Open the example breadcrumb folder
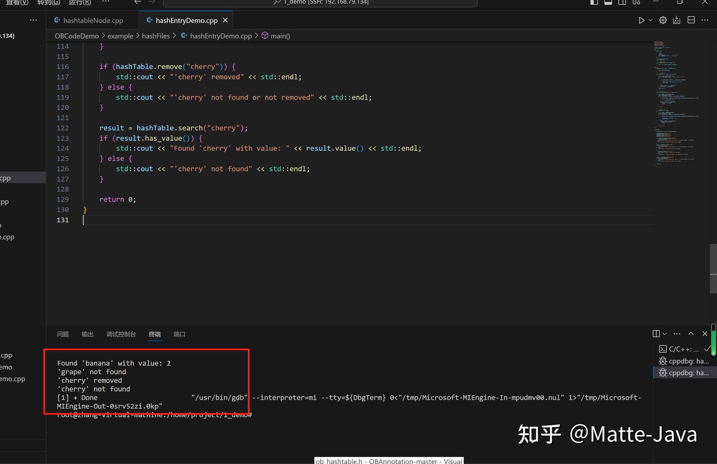Viewport: 717px width, 464px height. [x=120, y=36]
